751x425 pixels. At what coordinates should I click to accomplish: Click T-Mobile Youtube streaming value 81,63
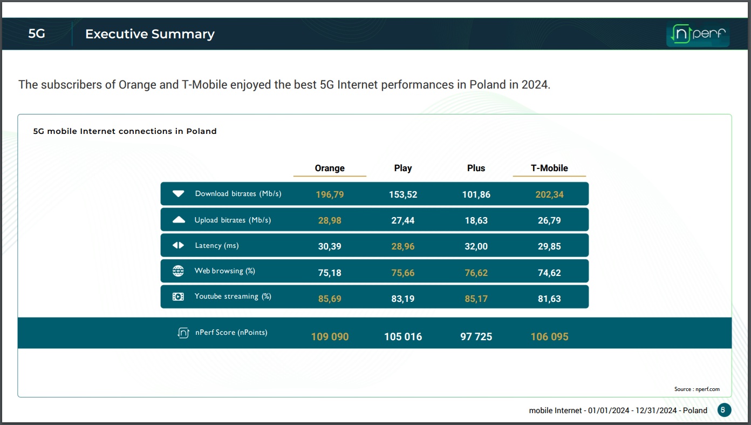pyautogui.click(x=549, y=299)
